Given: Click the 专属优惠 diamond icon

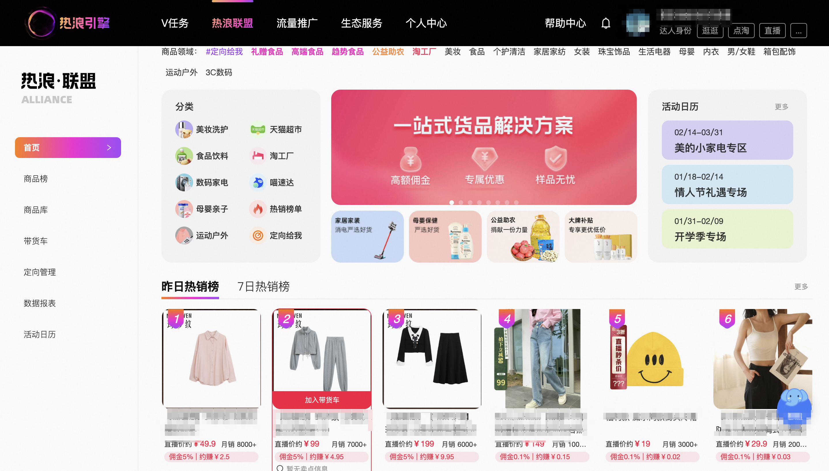Looking at the screenshot, I should [x=484, y=159].
